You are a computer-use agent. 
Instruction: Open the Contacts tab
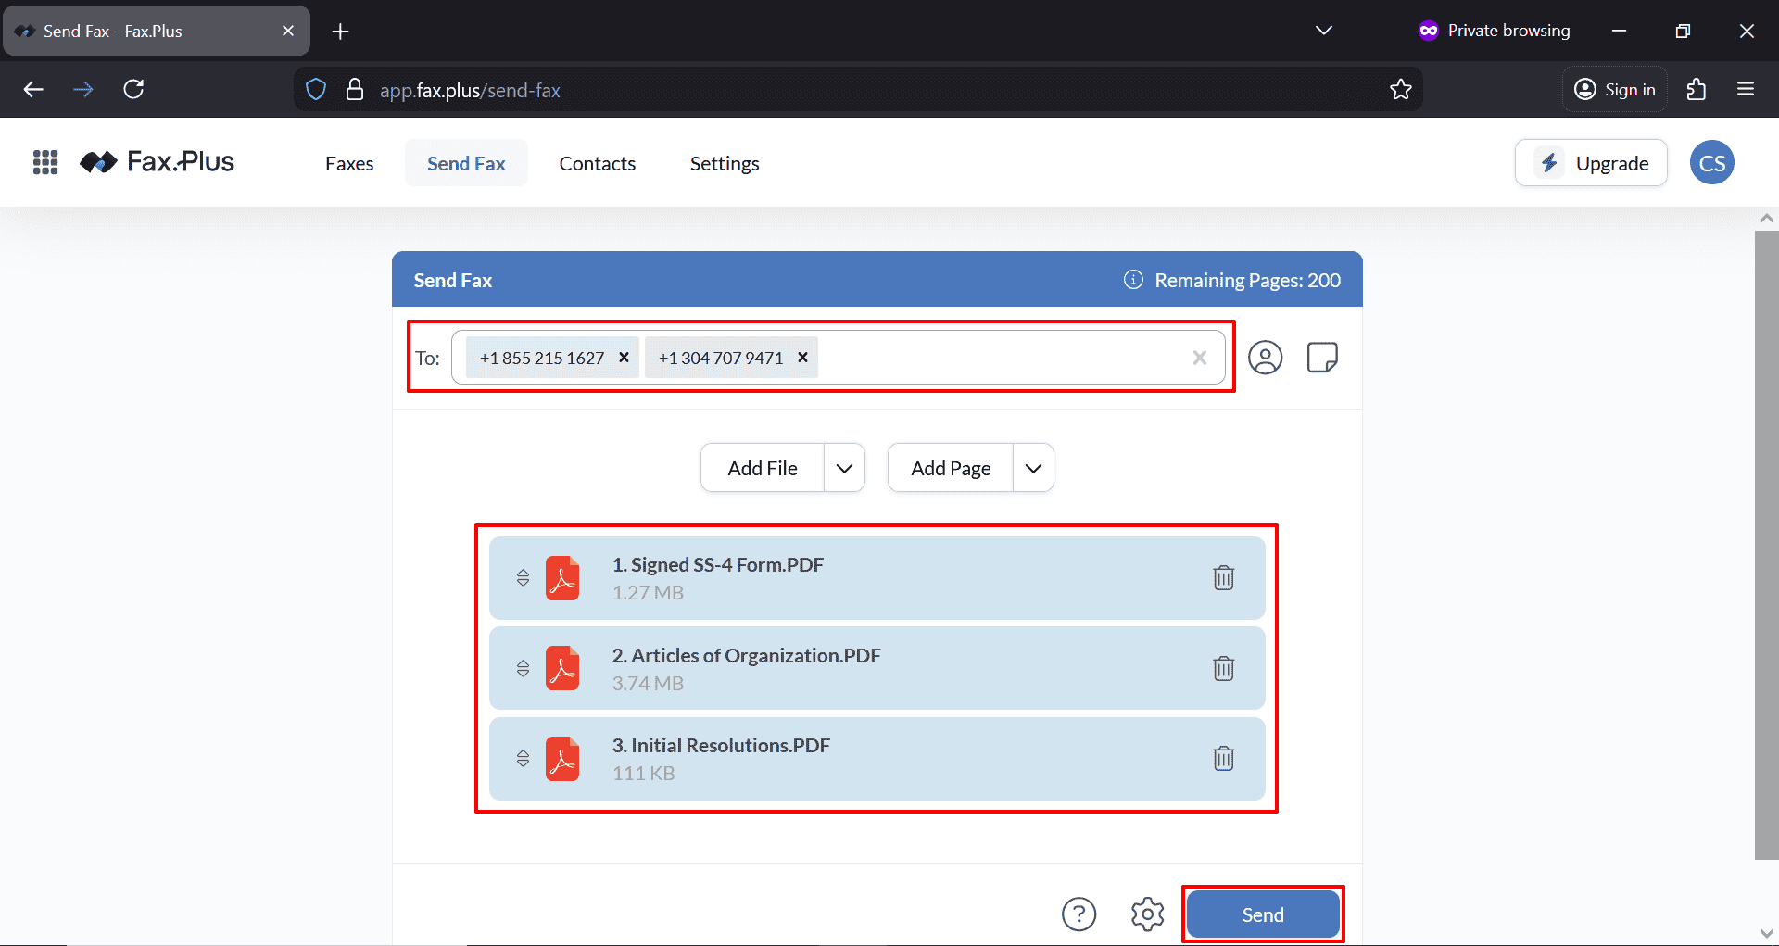tap(597, 164)
